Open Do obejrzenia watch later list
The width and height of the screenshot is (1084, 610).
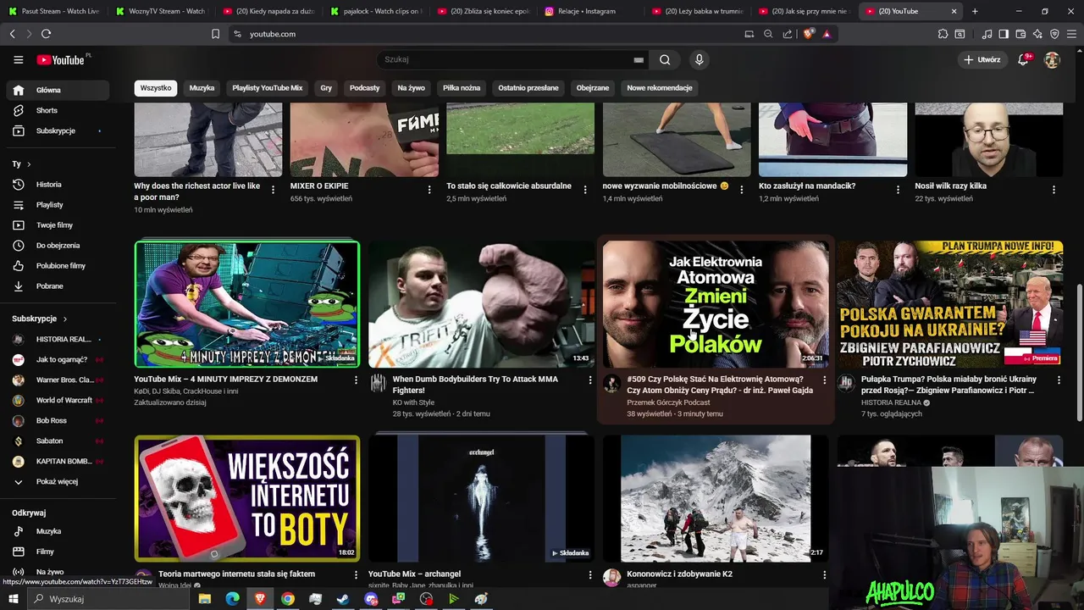[56, 246]
